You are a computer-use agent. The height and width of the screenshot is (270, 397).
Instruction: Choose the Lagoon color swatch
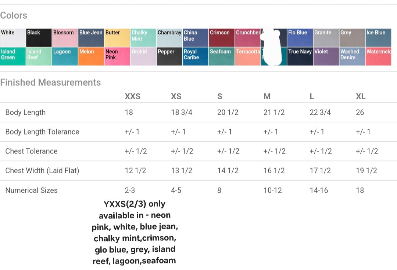click(65, 57)
